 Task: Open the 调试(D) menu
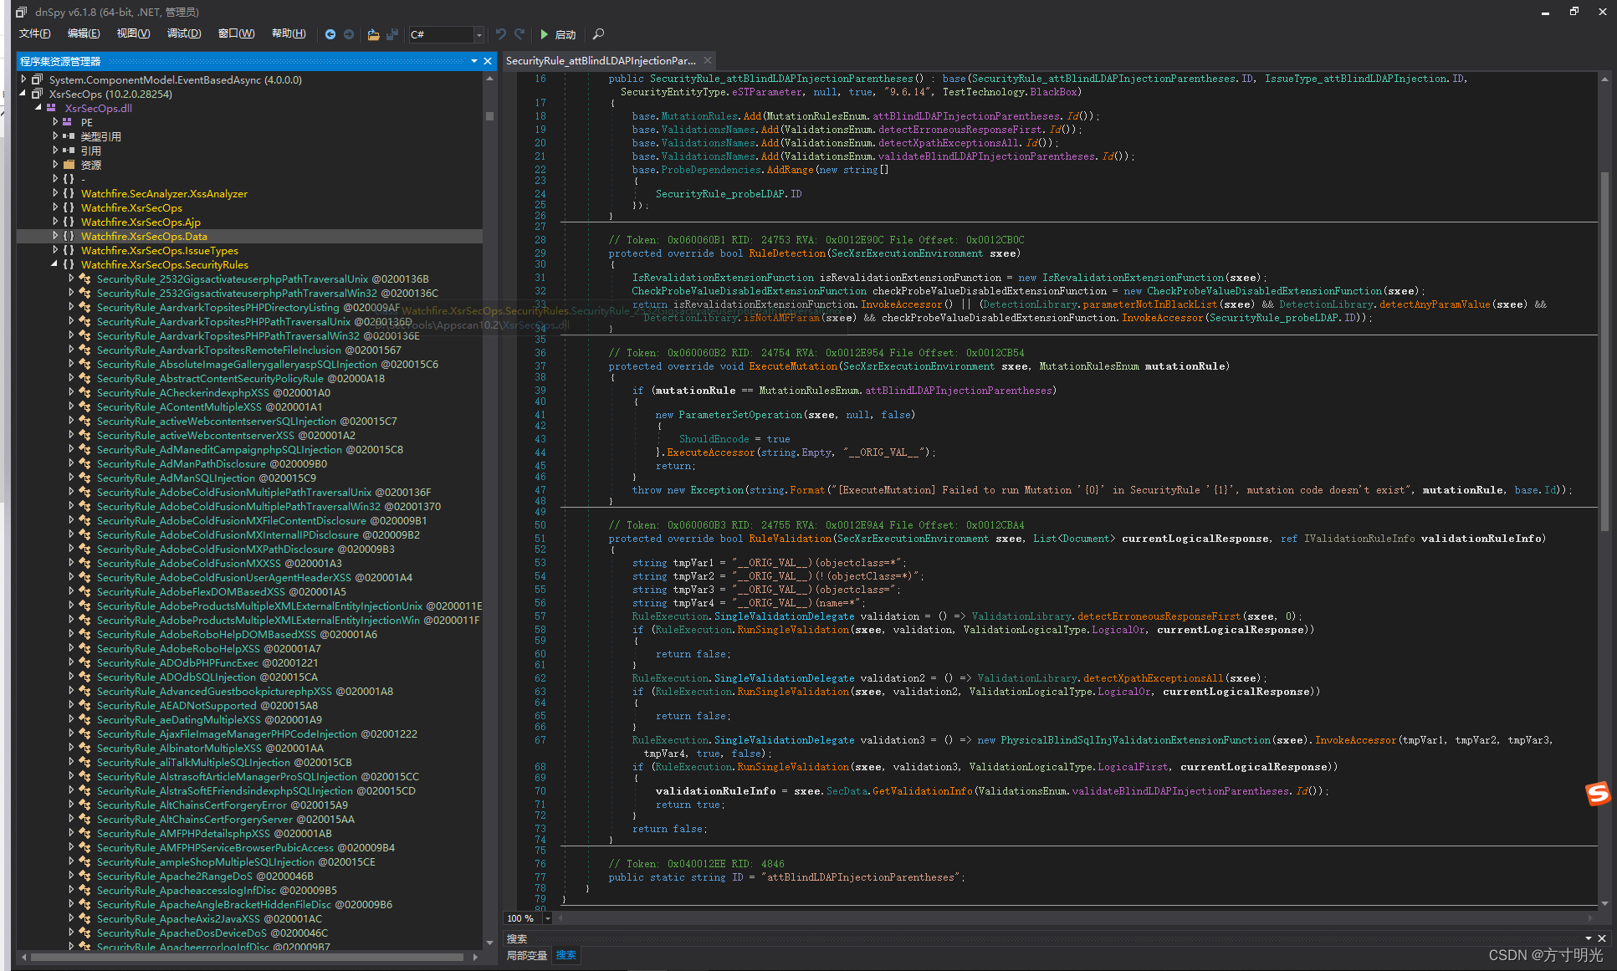coord(184,33)
